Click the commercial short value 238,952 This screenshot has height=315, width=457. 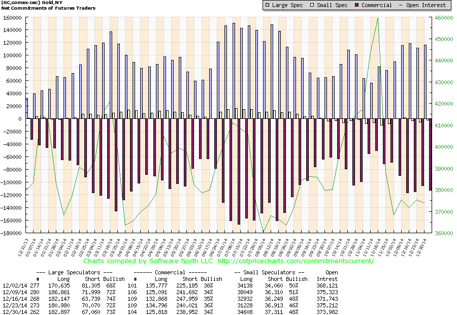[187, 312]
